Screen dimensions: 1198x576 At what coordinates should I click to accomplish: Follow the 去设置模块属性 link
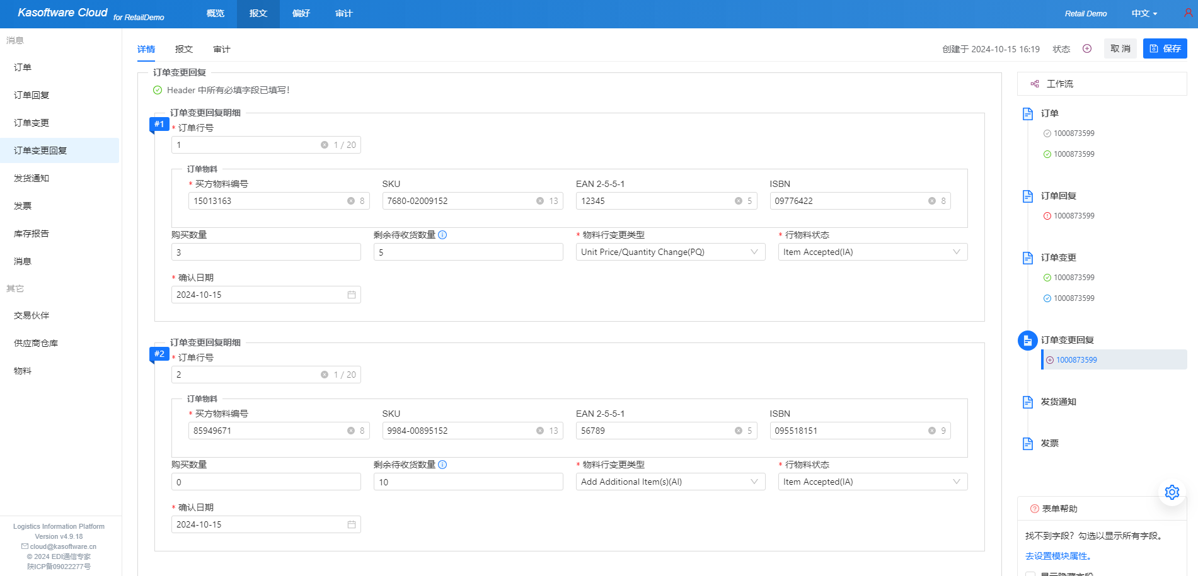click(1057, 556)
